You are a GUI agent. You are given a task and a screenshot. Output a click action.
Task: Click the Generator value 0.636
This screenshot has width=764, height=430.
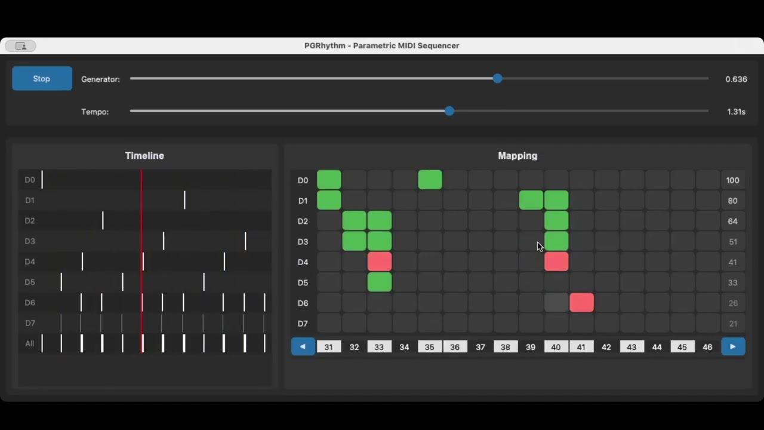[x=736, y=79]
